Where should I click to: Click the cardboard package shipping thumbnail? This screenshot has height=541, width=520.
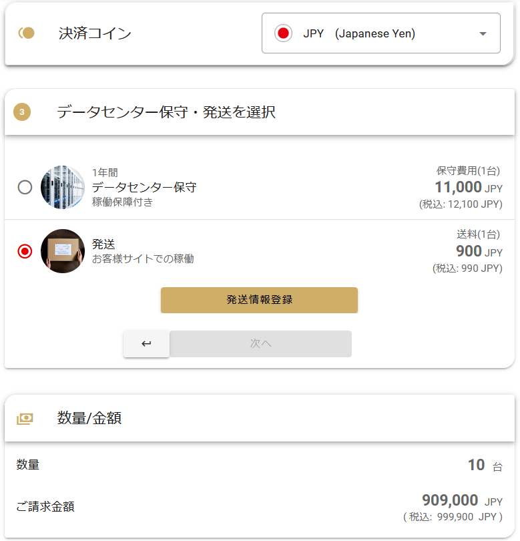[63, 251]
